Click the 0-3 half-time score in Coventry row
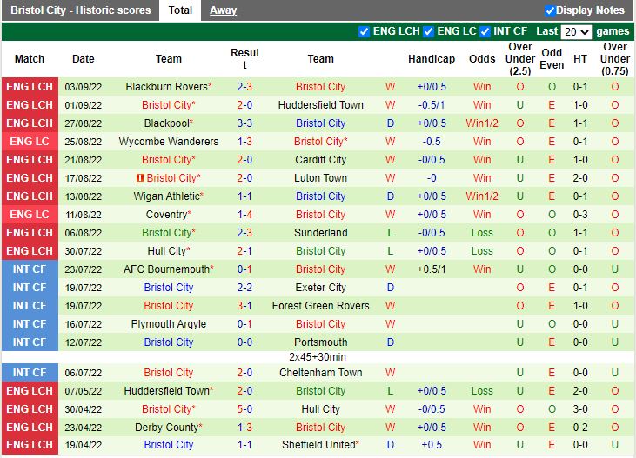636x458 pixels. click(x=580, y=215)
